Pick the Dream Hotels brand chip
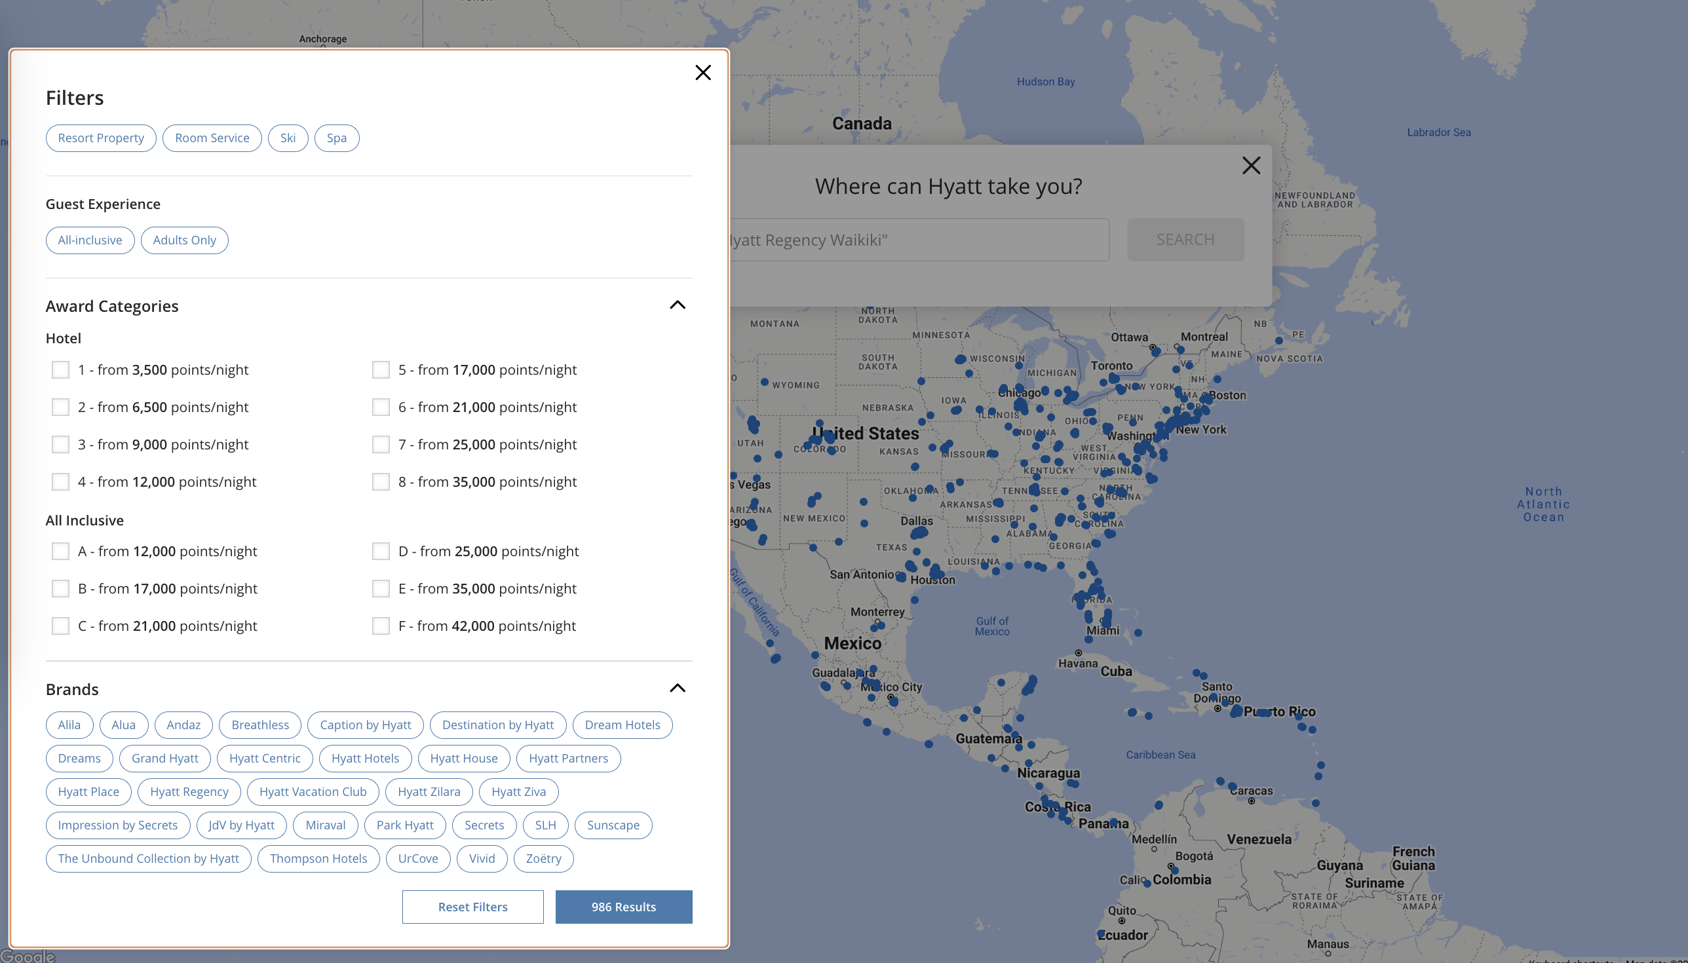 point(623,725)
